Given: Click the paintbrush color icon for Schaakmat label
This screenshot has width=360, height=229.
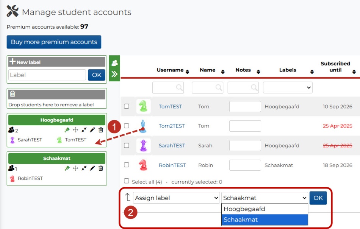Looking at the screenshot, I should pos(67,168).
